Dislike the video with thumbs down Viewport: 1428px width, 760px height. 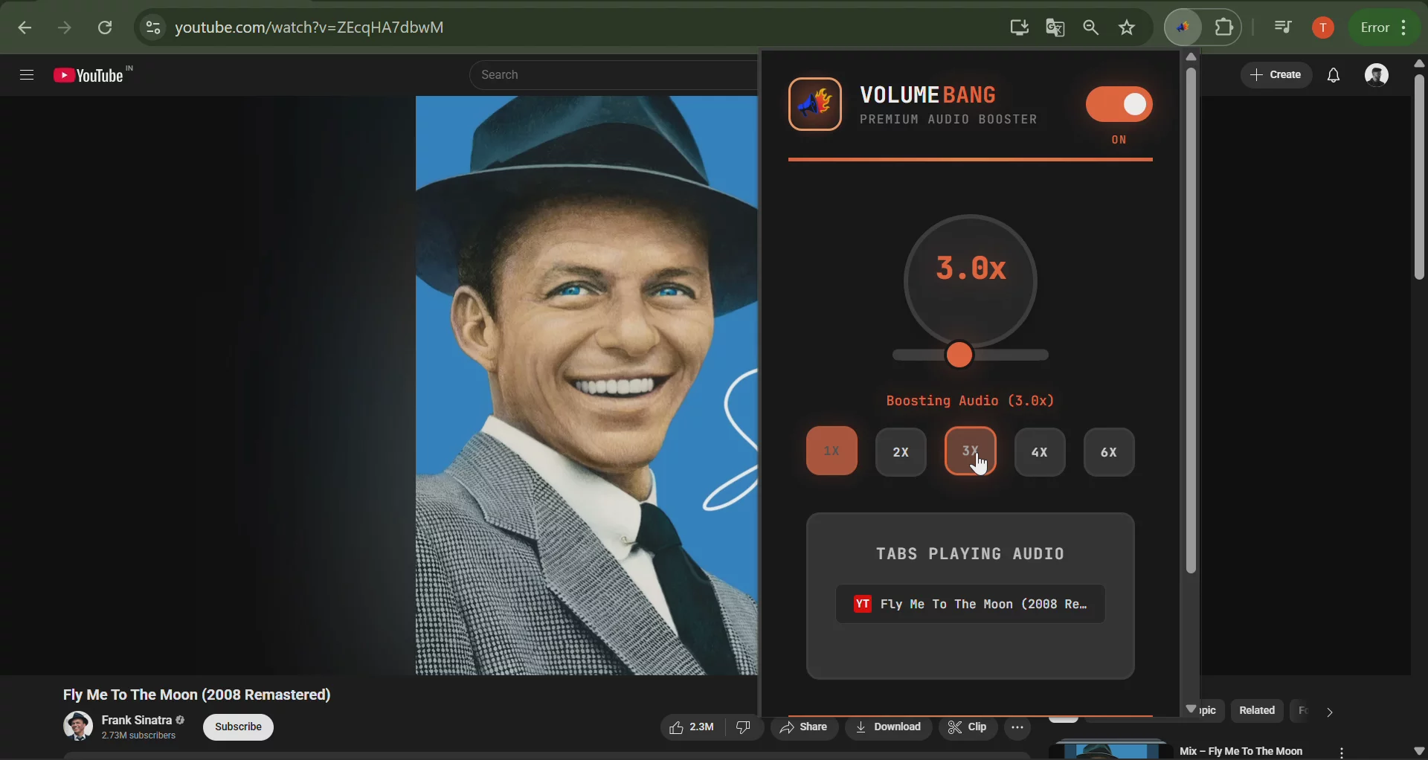click(744, 727)
